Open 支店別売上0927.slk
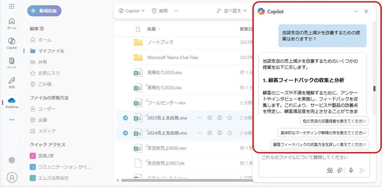This screenshot has height=187, width=382. pos(166,163)
